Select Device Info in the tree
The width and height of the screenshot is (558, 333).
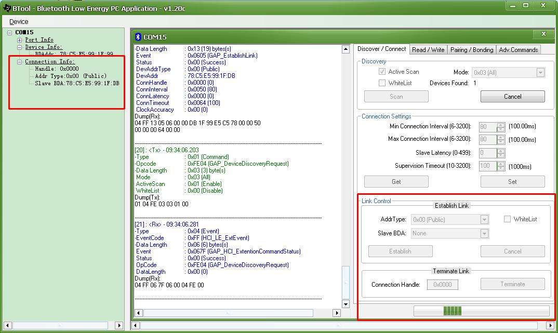click(x=44, y=47)
